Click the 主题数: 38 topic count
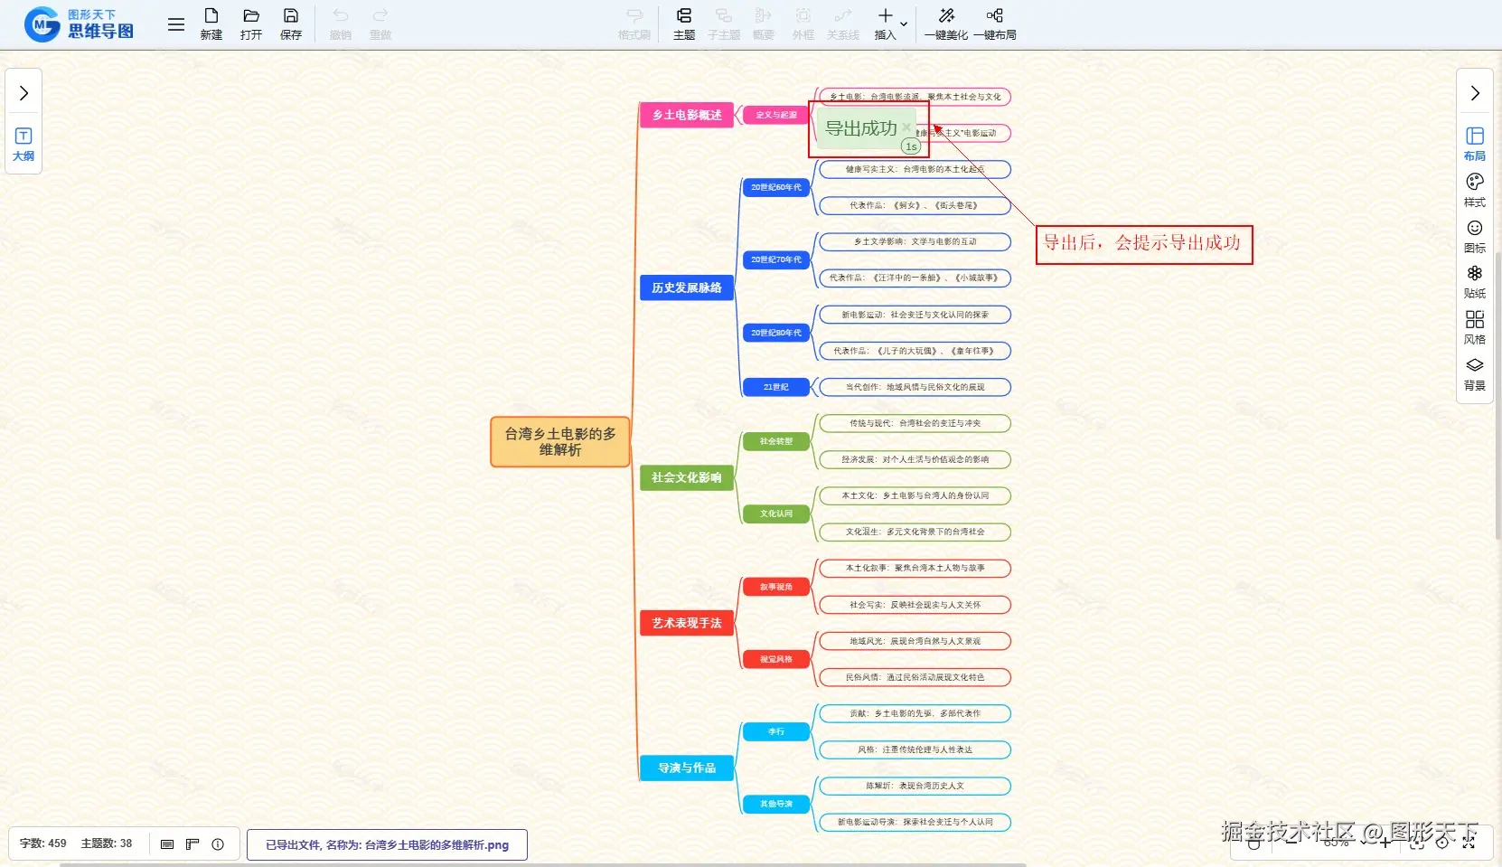Viewport: 1502px width, 867px height. 107,843
